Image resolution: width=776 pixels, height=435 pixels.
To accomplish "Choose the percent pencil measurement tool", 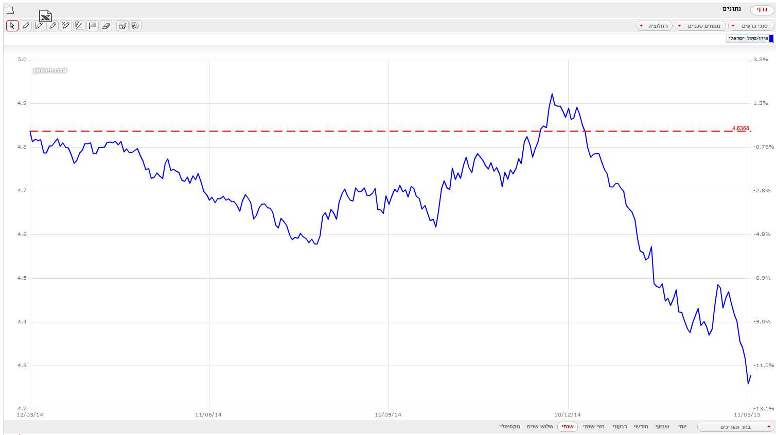I will (66, 26).
